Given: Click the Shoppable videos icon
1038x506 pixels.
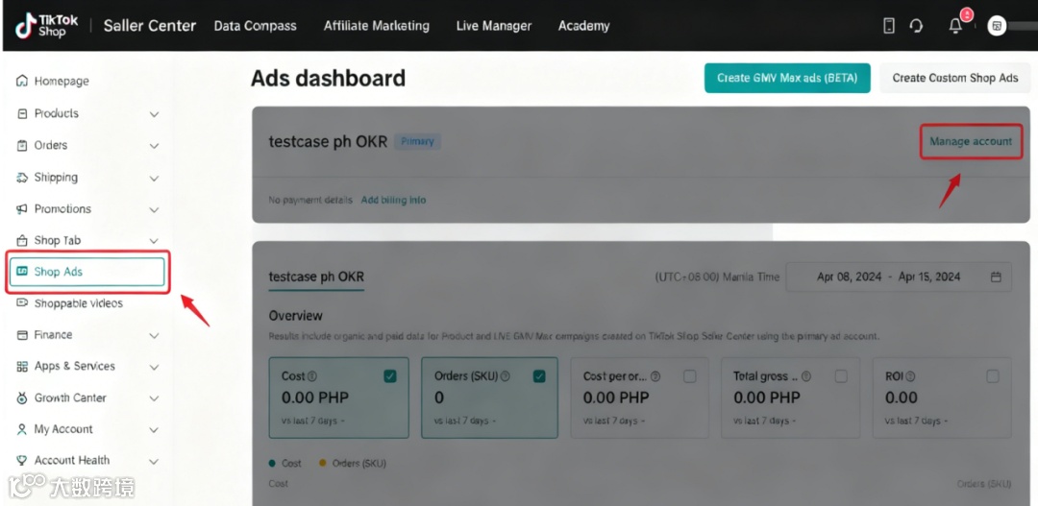Looking at the screenshot, I should pyautogui.click(x=22, y=303).
